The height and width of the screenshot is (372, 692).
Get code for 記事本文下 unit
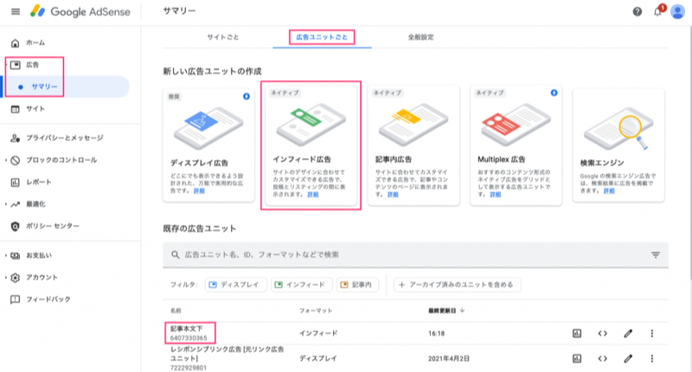tap(602, 333)
